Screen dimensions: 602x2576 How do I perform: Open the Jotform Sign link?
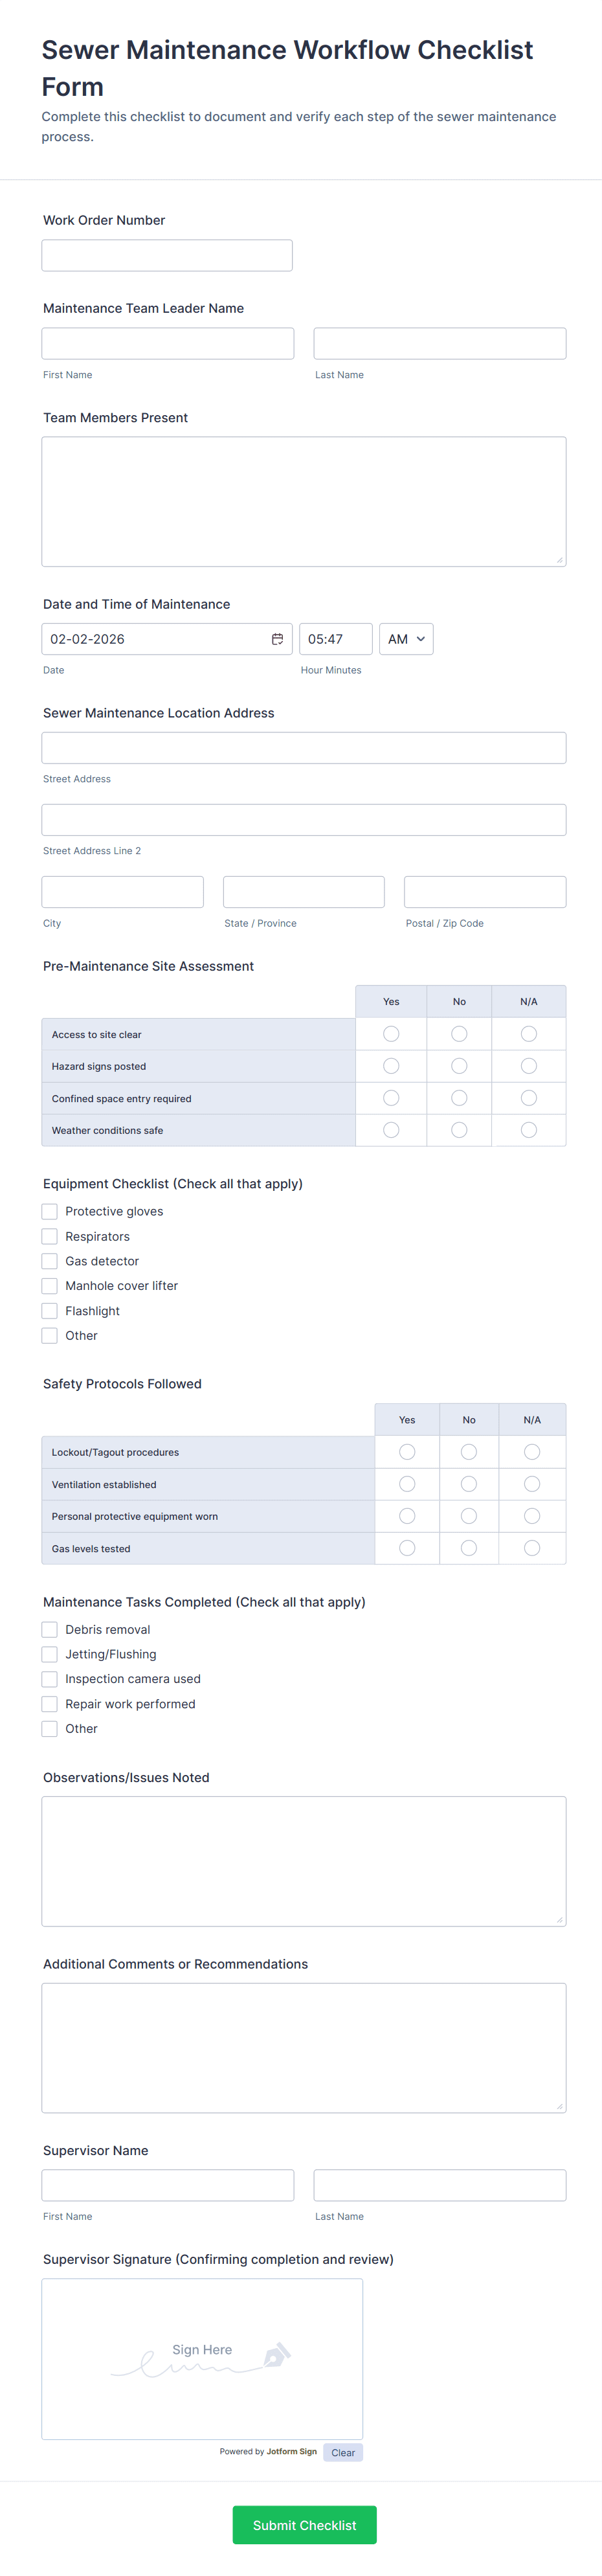tap(291, 2451)
